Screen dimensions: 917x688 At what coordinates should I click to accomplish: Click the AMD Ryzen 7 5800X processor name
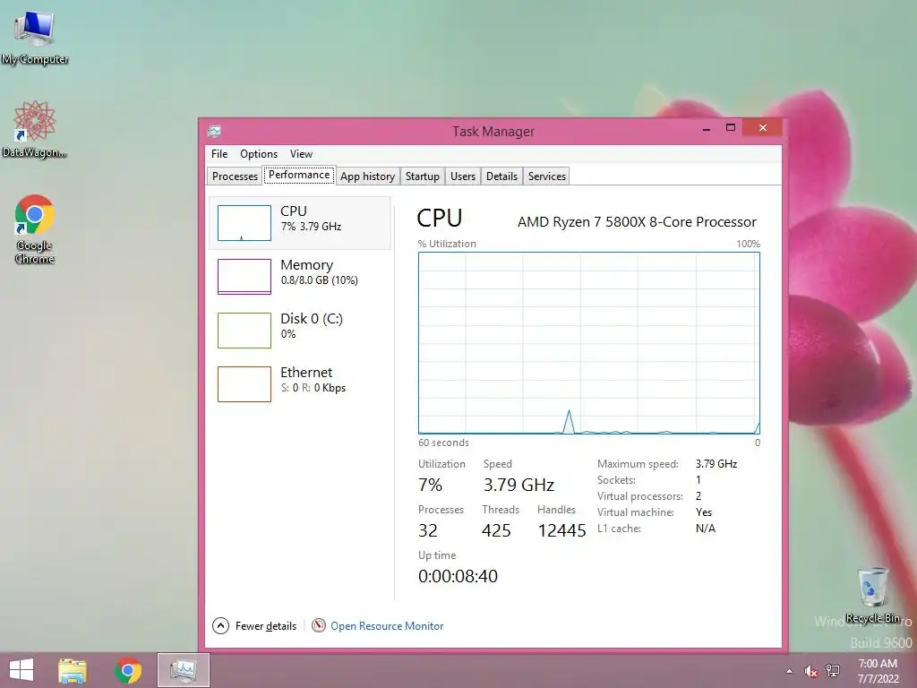pos(637,222)
